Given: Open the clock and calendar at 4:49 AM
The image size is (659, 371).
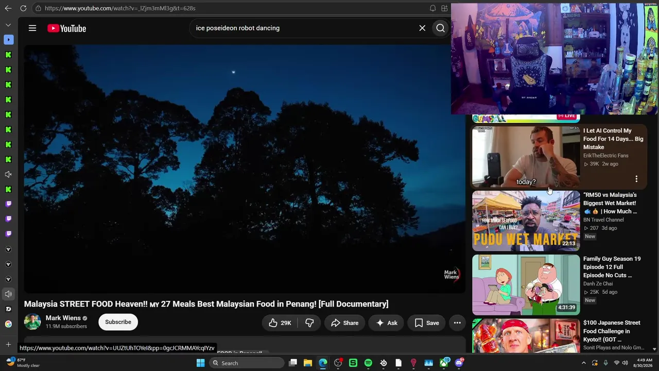Looking at the screenshot, I should click(644, 363).
